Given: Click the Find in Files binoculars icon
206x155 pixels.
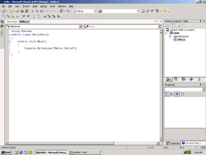Looking at the screenshot, I should click(100, 11).
